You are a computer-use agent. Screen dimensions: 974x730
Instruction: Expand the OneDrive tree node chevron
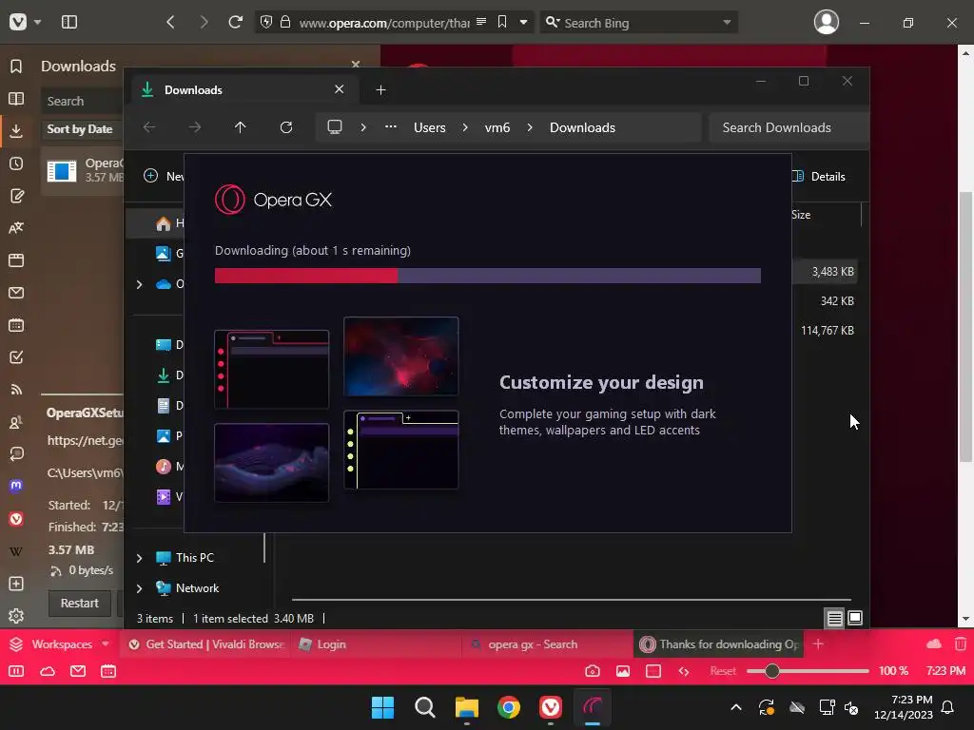pos(139,284)
